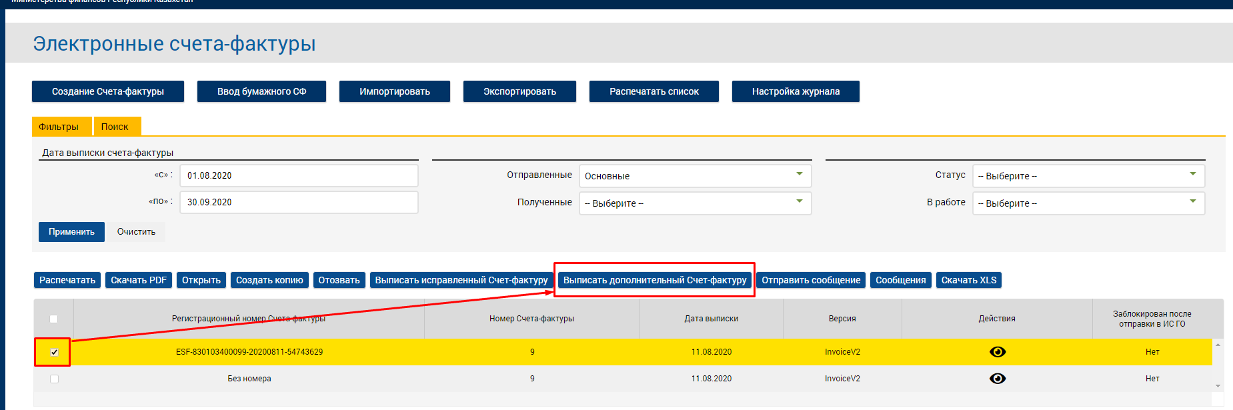Uncheck the ESF-830103400099 row checkbox
1233x410 pixels.
tap(54, 352)
